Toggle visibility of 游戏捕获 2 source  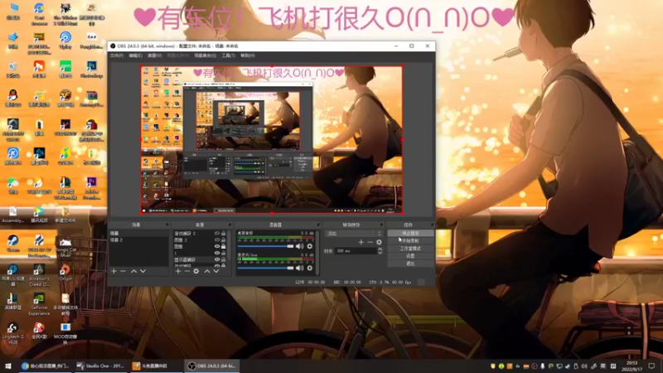click(217, 234)
